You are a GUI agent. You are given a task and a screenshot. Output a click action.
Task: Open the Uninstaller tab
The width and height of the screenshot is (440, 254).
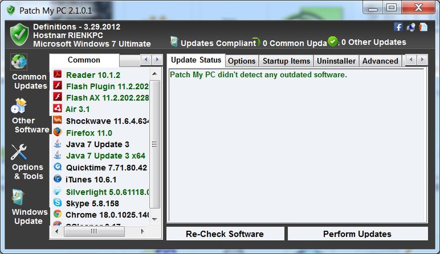336,61
